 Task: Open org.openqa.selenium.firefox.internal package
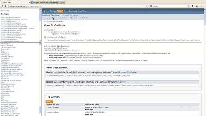(x=13, y=34)
